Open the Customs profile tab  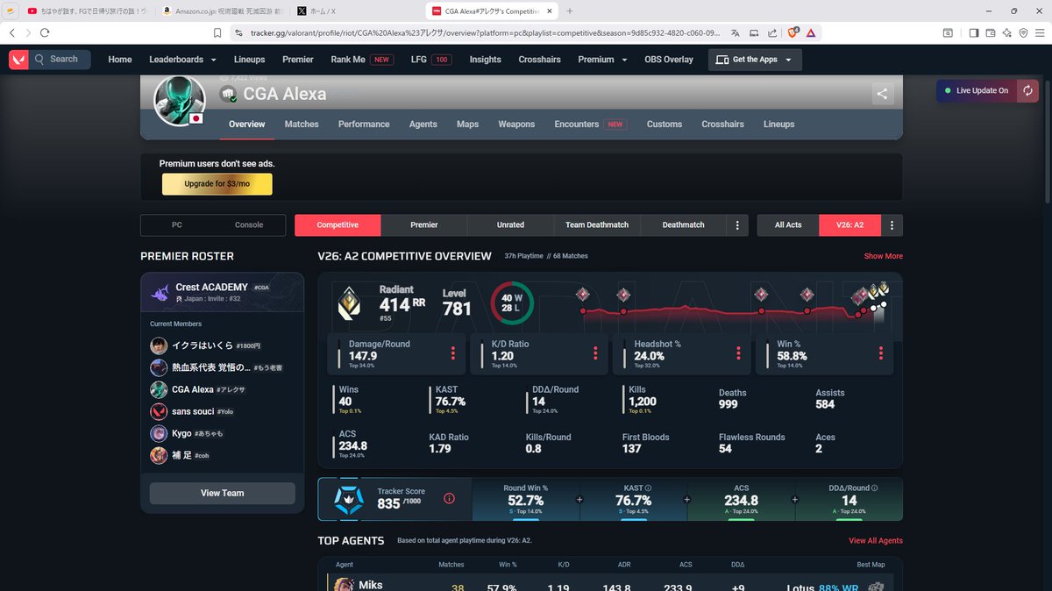(x=665, y=125)
